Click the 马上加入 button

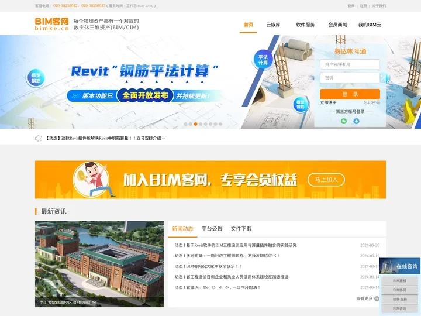pos(326,180)
